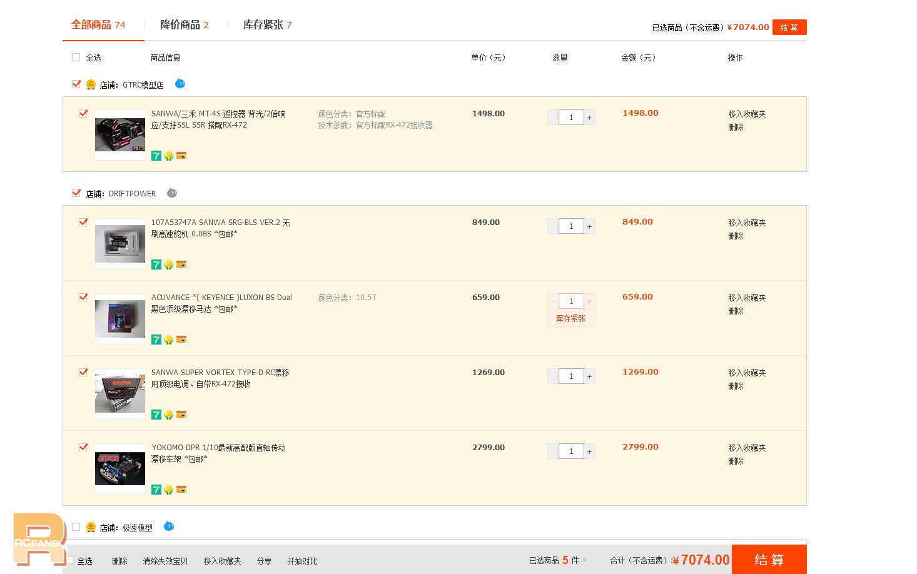The image size is (917, 574).
Task: Click the credit card icon under SUPER VORTEX
Action: [x=181, y=415]
